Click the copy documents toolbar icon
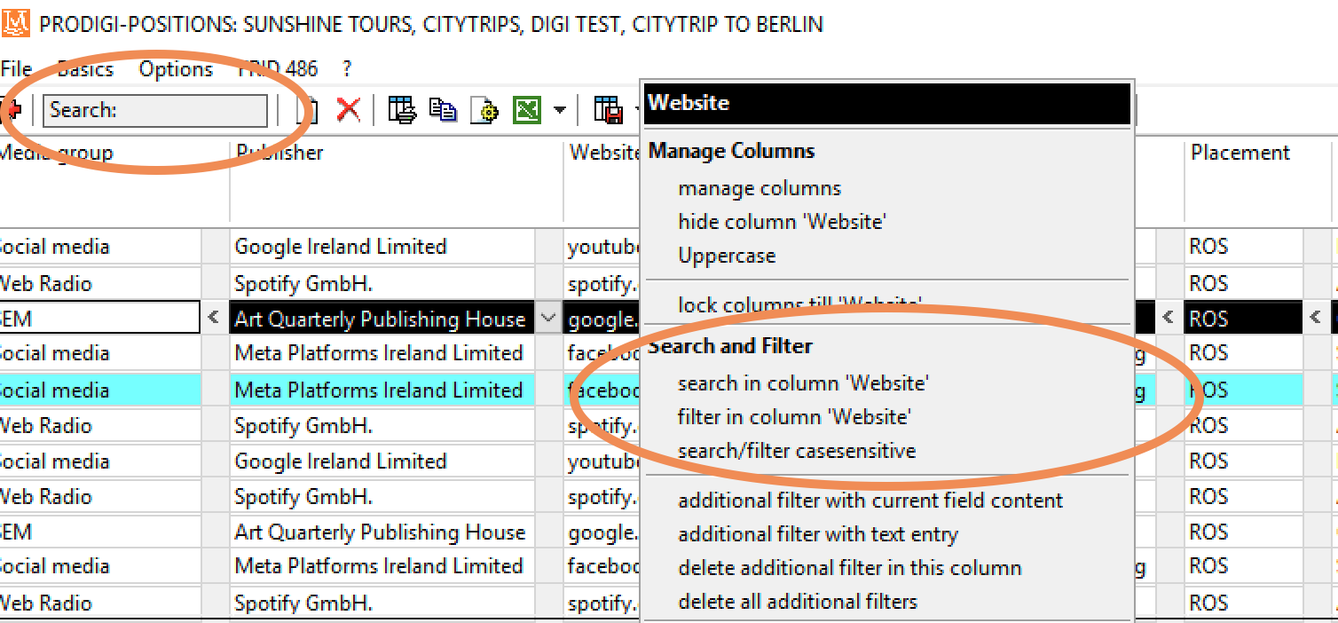Screen dimensions: 1338x623 click(x=443, y=110)
